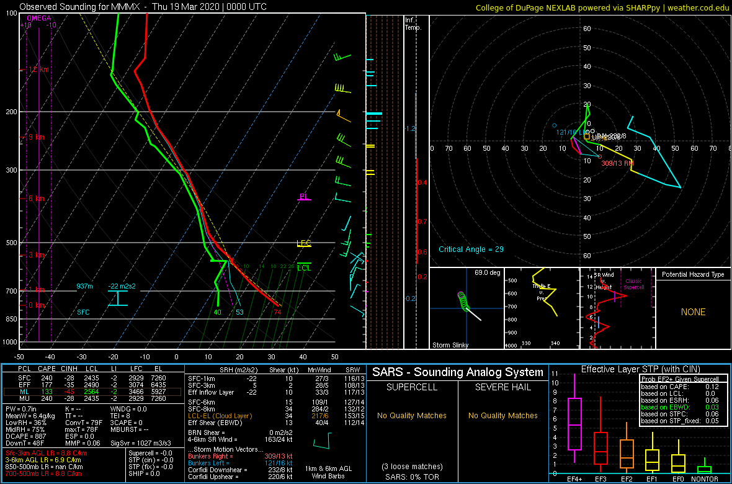Click the 'SHIP = 0.0' value

[x=145, y=474]
